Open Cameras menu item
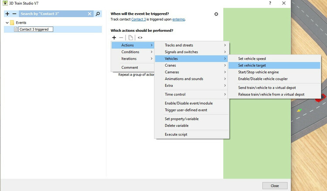The width and height of the screenshot is (327, 191). click(x=192, y=72)
